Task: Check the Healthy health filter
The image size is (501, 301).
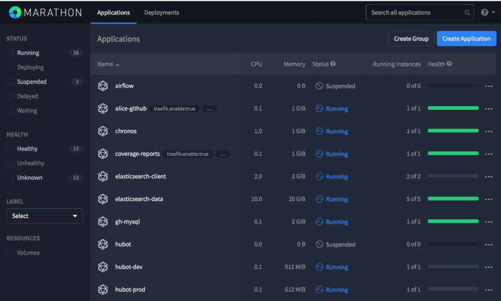Action: click(x=10, y=149)
